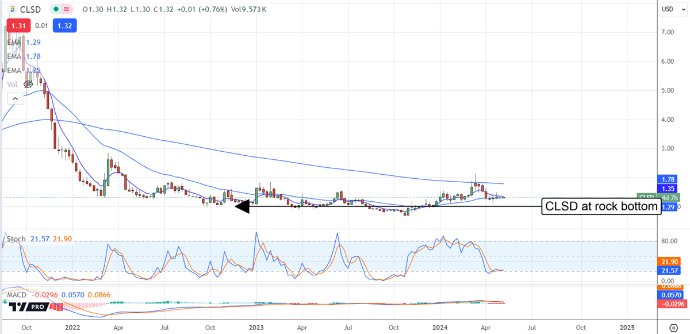The height and width of the screenshot is (334, 690).
Task: Open chart settings gear icon
Action: click(x=672, y=328)
